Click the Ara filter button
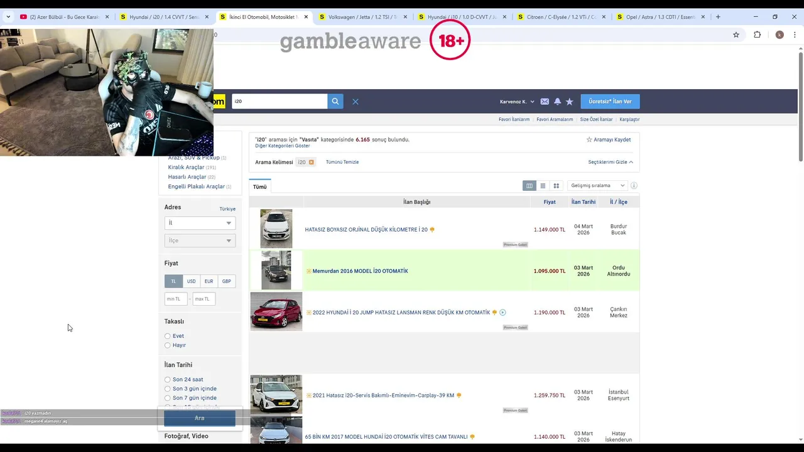Viewport: 804px width, 452px height. point(200,418)
